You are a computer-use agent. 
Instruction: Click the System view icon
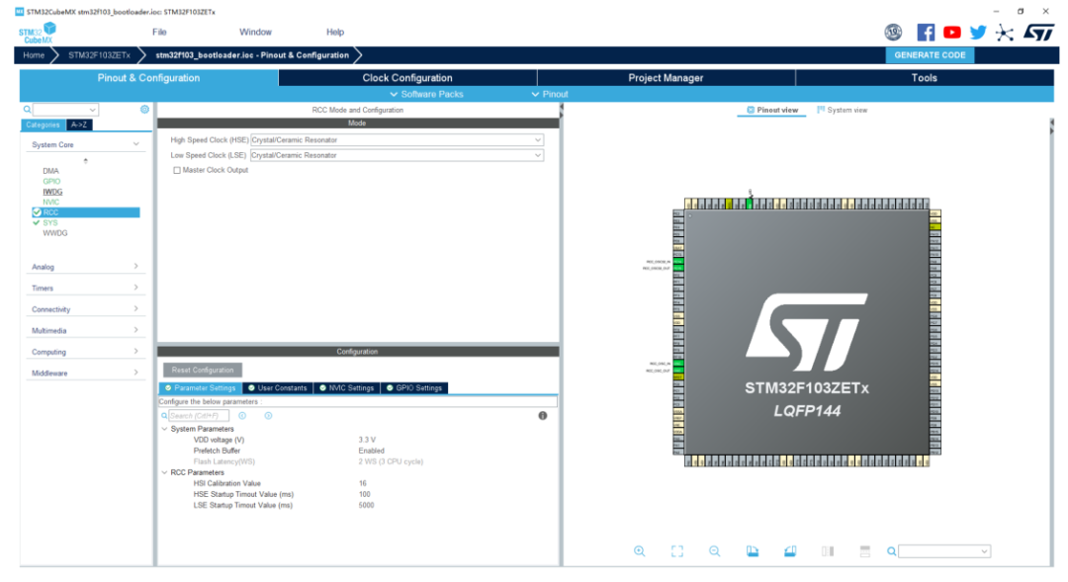click(821, 110)
